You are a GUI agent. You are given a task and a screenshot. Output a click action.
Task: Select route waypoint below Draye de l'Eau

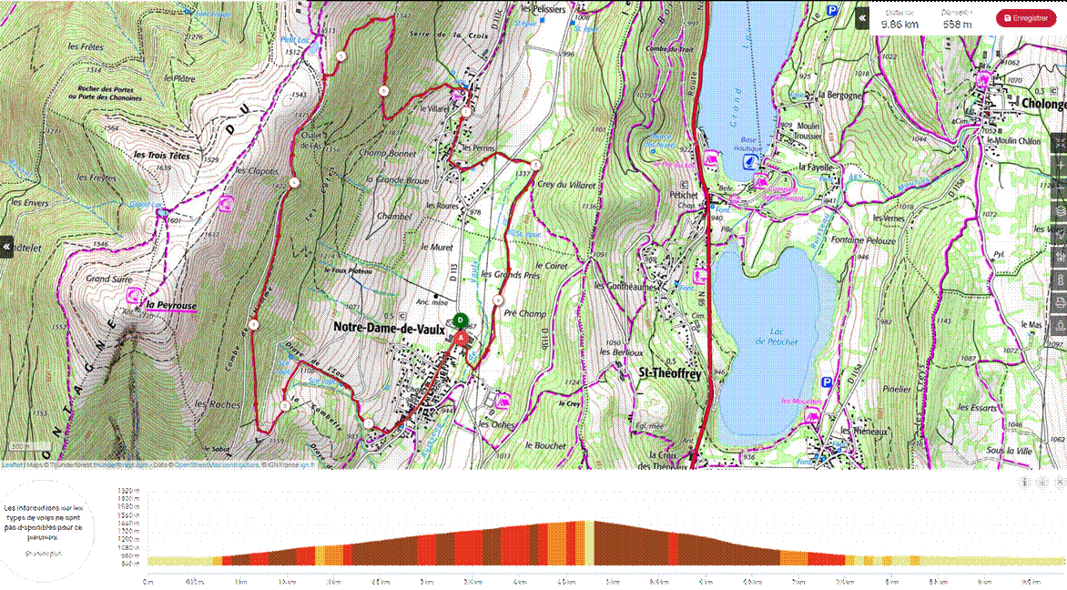pyautogui.click(x=368, y=423)
